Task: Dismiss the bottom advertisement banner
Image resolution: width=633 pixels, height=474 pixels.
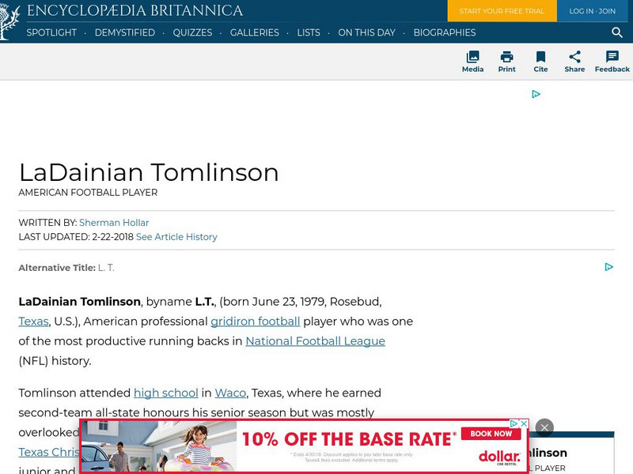Action: pyautogui.click(x=546, y=427)
